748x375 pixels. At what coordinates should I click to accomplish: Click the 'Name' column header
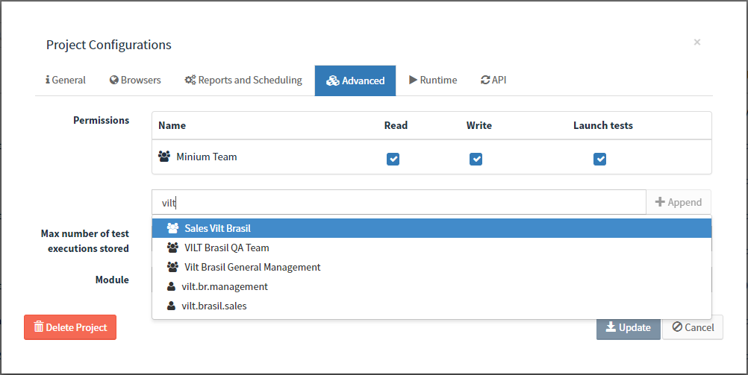pyautogui.click(x=172, y=125)
